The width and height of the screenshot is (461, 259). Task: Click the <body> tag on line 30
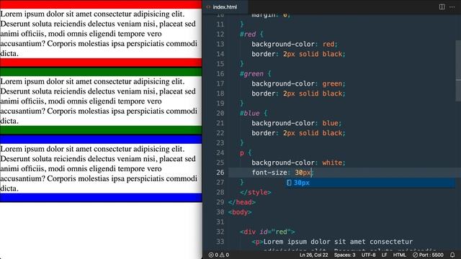240,212
